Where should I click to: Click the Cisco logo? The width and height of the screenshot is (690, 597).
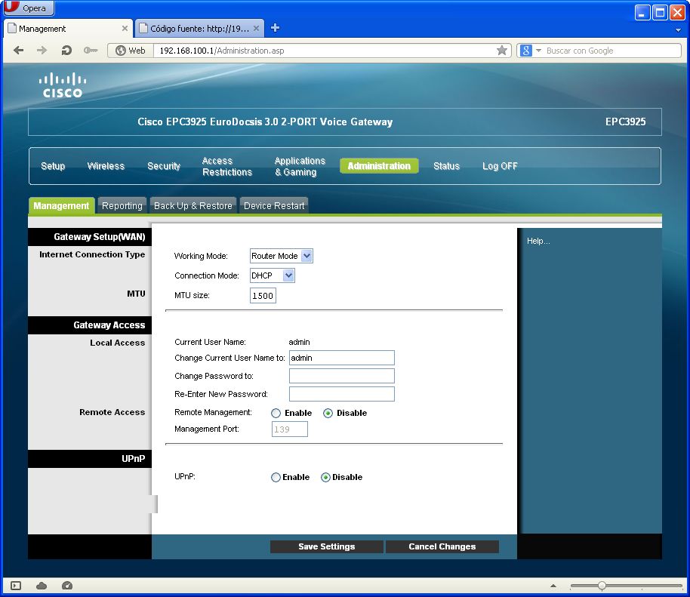pos(63,85)
